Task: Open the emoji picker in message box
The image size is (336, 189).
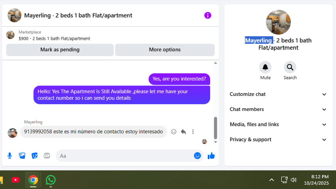Action: [x=197, y=156]
